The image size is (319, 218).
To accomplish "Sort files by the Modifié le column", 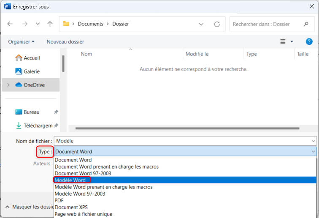I will point(197,54).
